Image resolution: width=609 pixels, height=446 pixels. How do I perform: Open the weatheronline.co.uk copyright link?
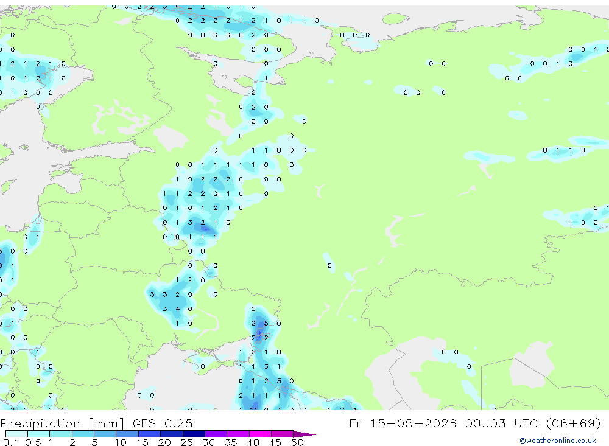(557, 441)
